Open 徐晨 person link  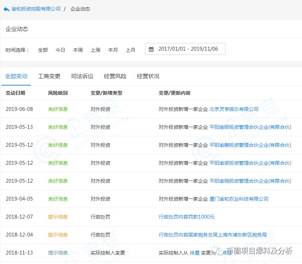[195, 253]
